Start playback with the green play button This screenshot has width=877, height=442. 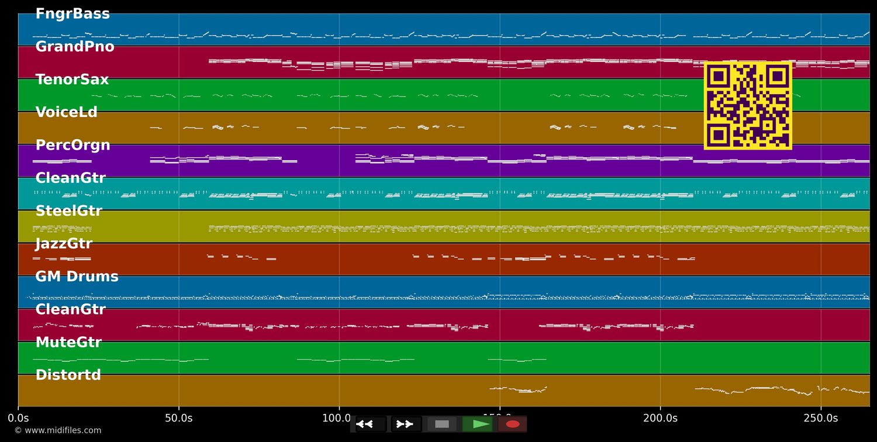tap(478, 424)
